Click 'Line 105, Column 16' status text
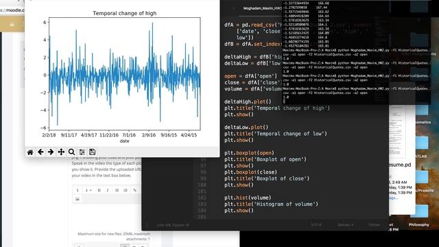Screen dimensions: 439x247 click(173, 225)
